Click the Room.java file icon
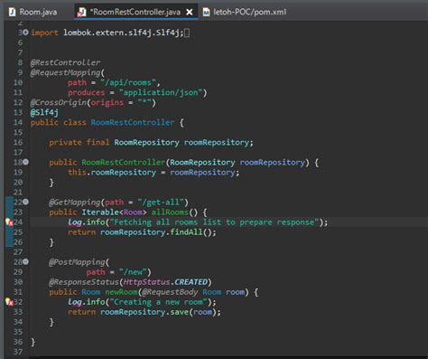 [13, 12]
